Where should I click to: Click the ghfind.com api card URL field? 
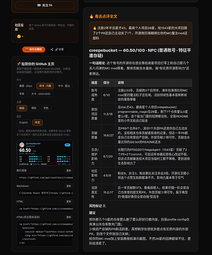pos(45,177)
